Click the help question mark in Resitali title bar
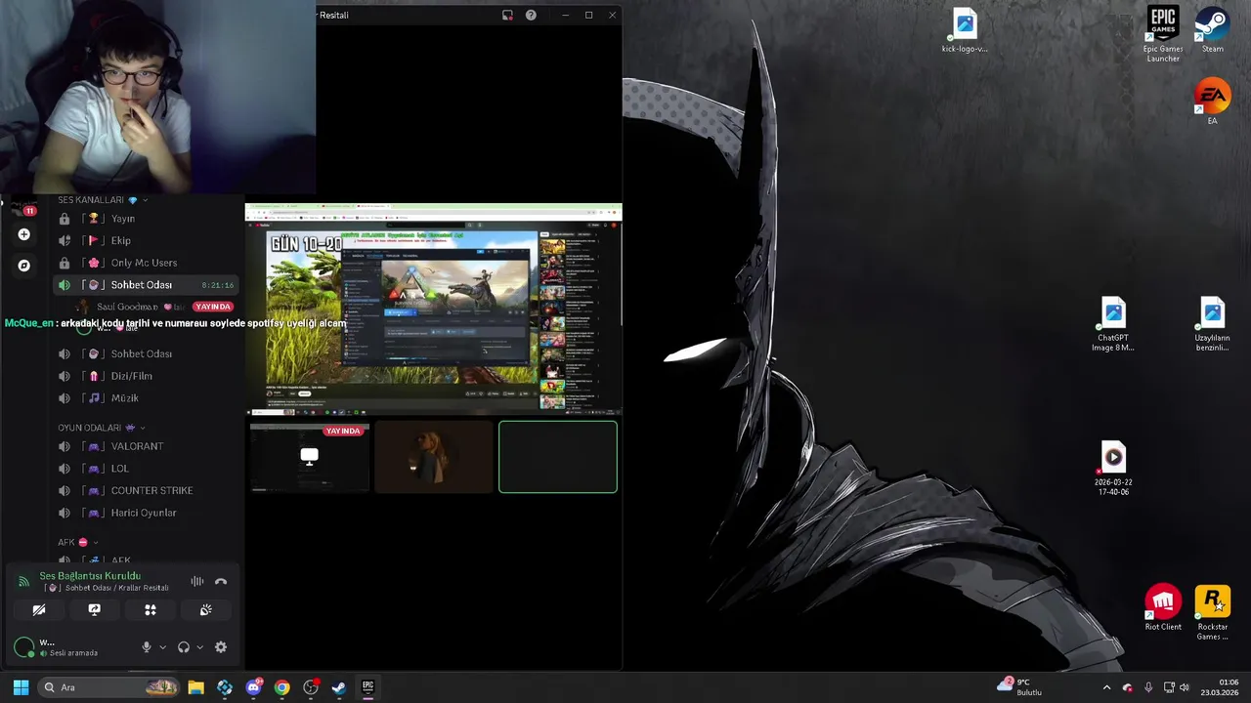The image size is (1251, 703). pos(531,15)
